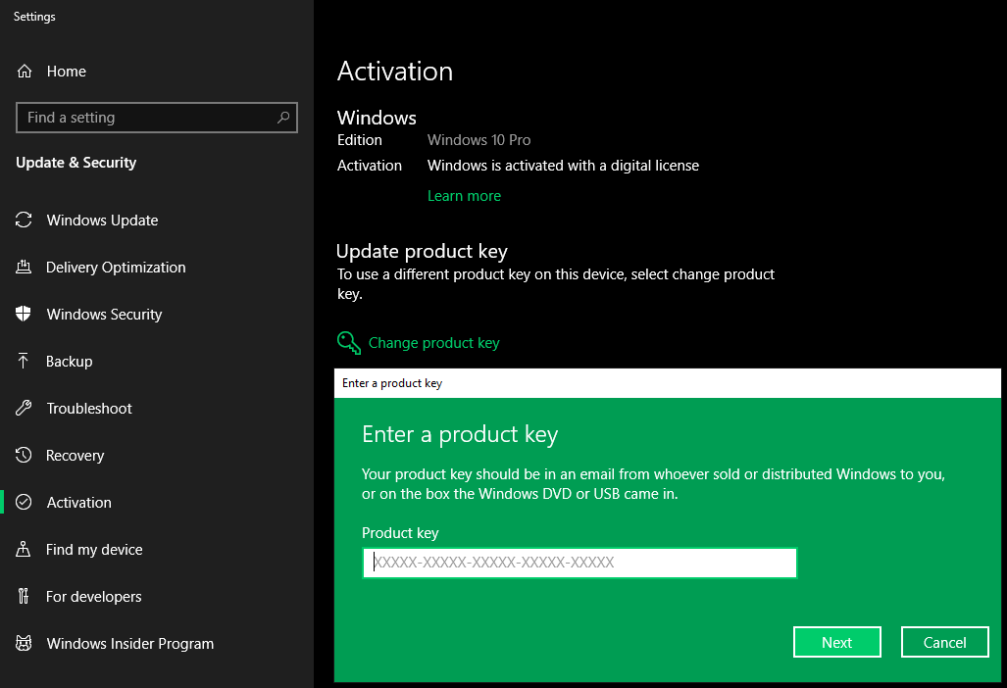Click the Learn more link
This screenshot has height=688, width=1007.
click(x=465, y=196)
